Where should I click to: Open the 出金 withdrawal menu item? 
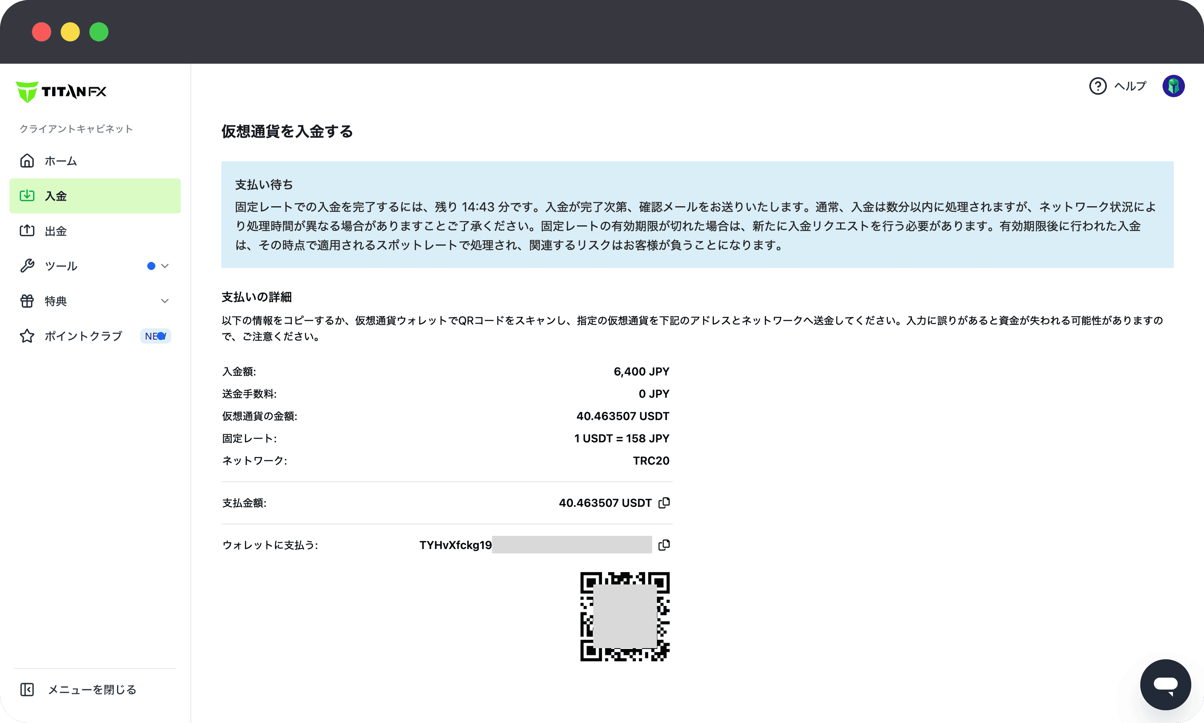(56, 231)
